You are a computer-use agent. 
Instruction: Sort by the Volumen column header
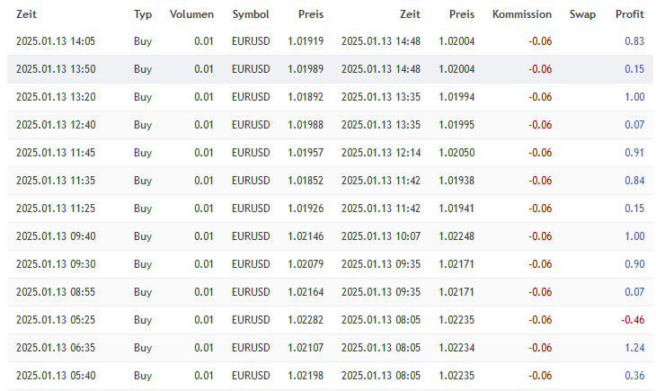191,15
